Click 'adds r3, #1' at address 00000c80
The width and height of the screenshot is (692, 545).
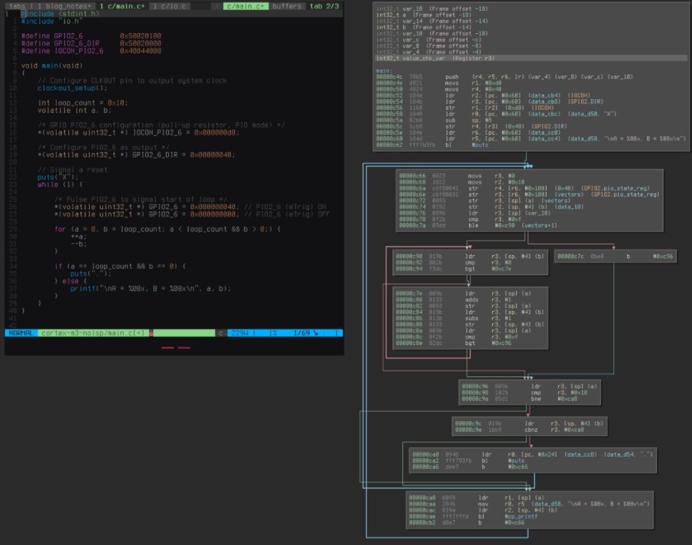(x=453, y=299)
